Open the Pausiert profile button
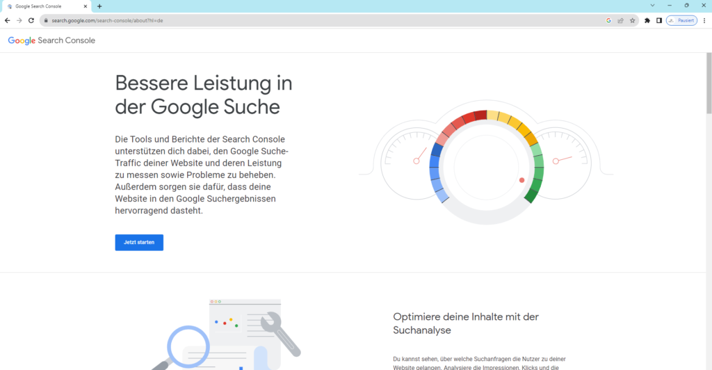 pos(681,20)
